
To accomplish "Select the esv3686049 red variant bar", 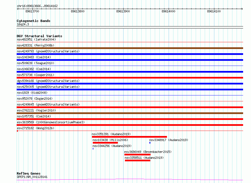I will point(137,155).
